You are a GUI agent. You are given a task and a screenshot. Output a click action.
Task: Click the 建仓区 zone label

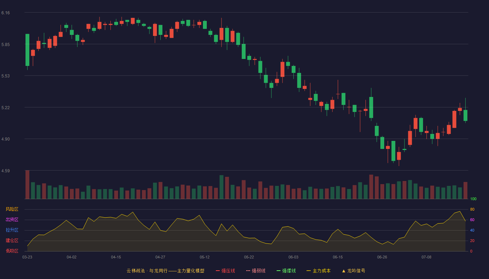(x=12, y=241)
